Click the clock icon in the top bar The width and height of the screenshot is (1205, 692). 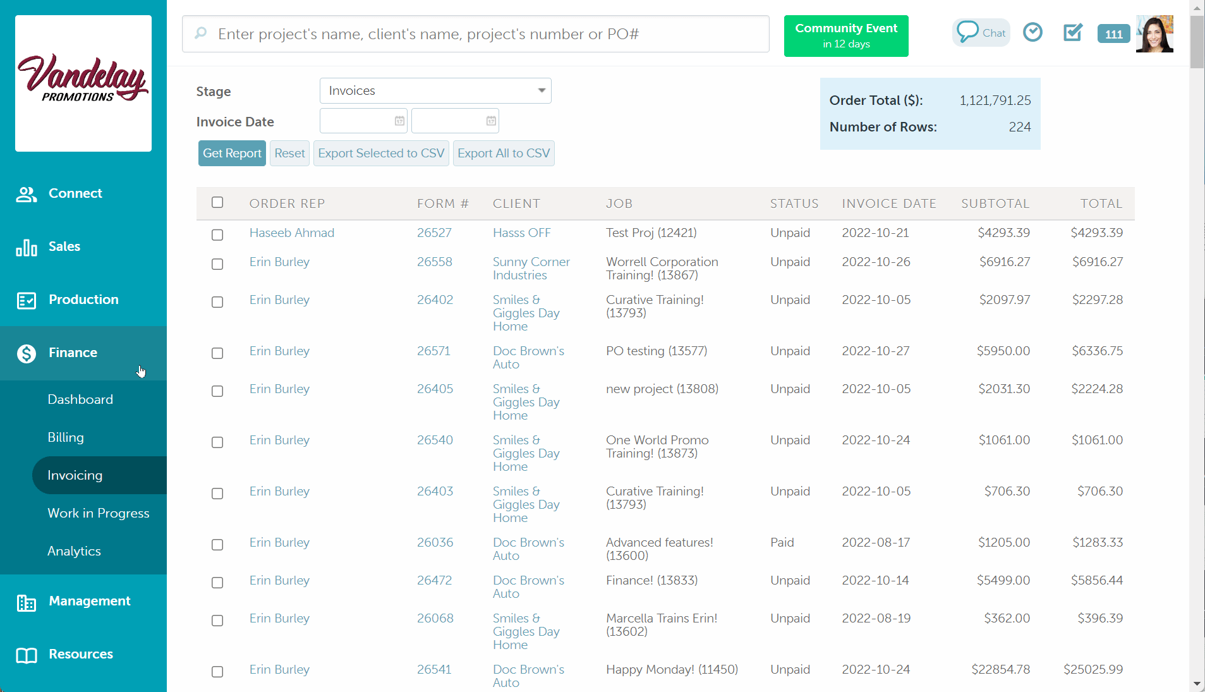[1032, 32]
